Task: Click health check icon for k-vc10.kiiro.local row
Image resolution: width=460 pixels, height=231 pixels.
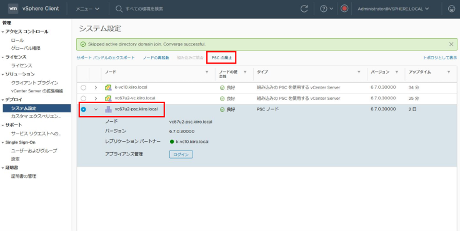Action: [222, 87]
